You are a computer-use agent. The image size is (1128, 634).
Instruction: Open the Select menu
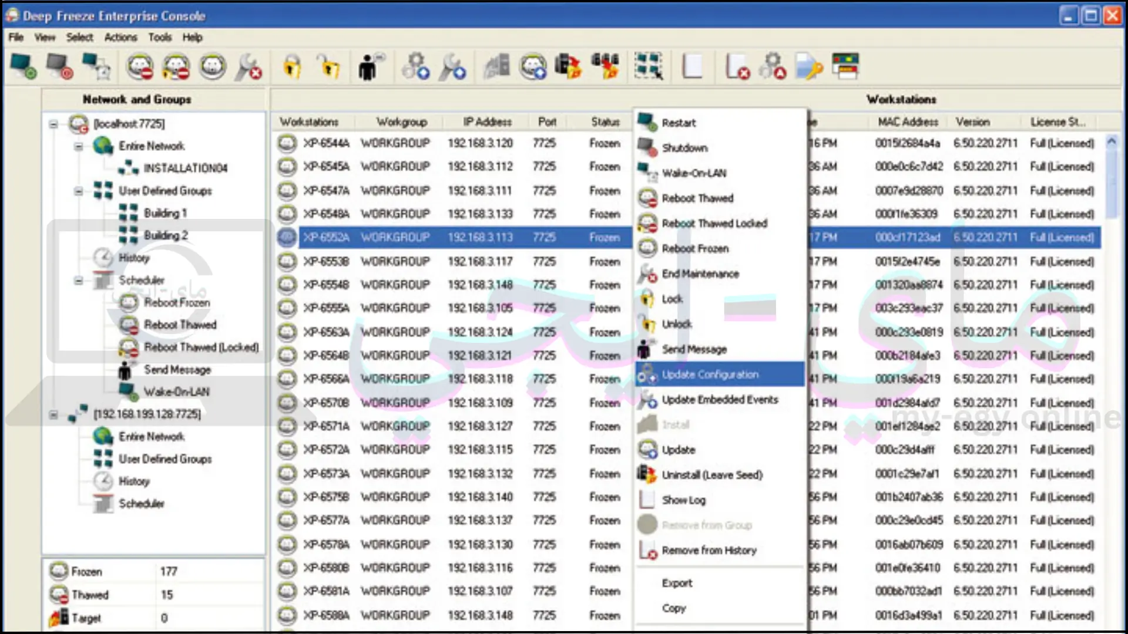click(79, 38)
